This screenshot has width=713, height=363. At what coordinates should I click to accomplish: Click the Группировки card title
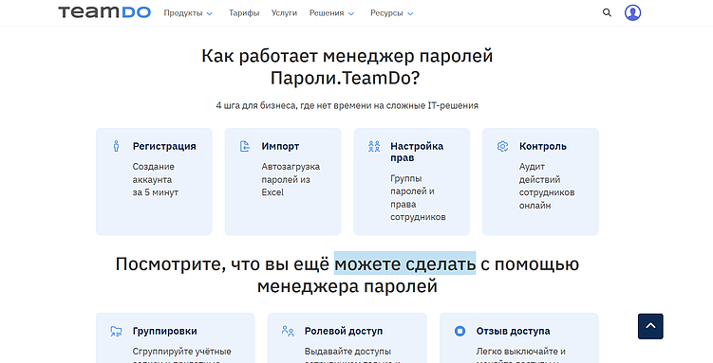click(x=164, y=331)
